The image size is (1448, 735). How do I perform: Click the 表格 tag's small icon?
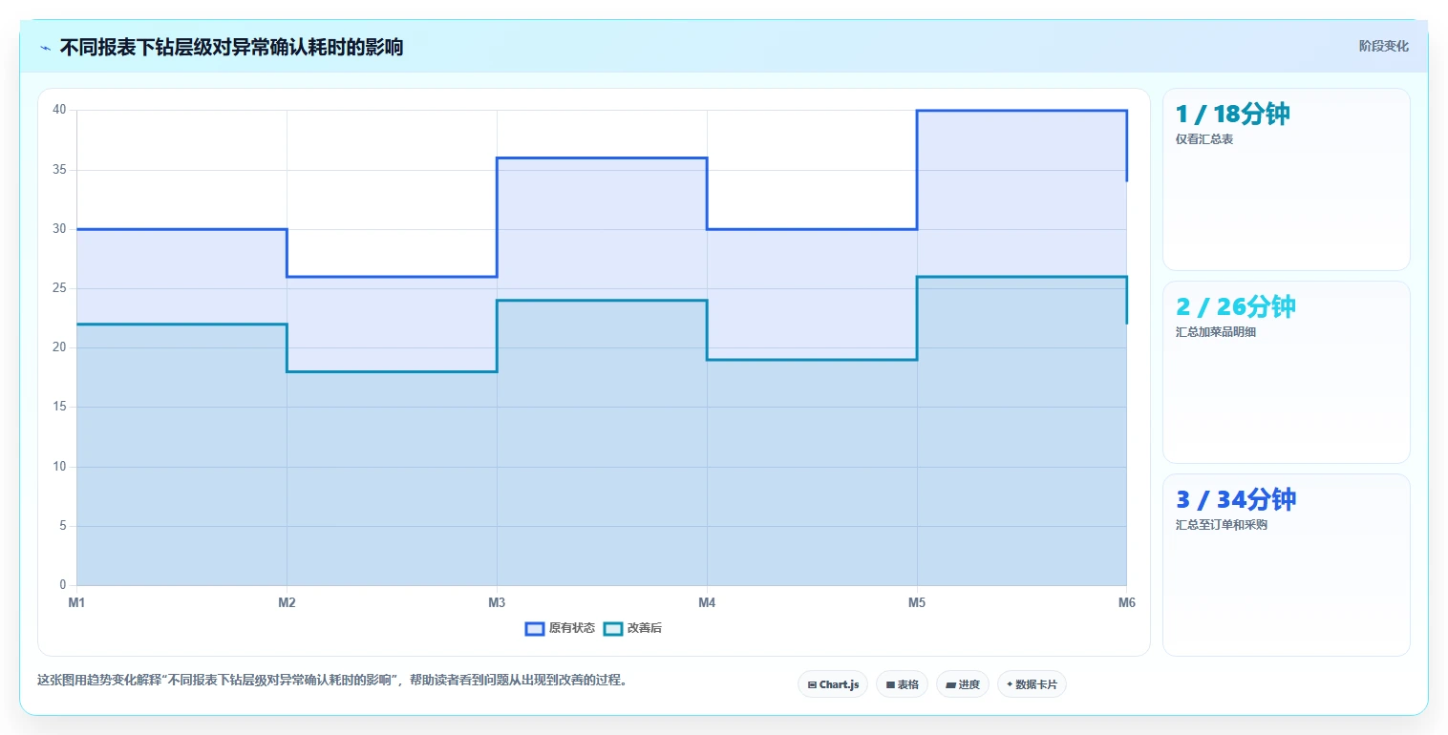[890, 684]
